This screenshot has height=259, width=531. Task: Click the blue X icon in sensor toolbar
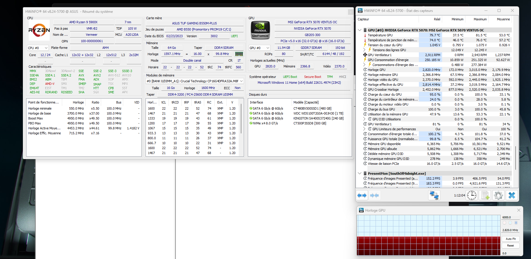(x=512, y=195)
